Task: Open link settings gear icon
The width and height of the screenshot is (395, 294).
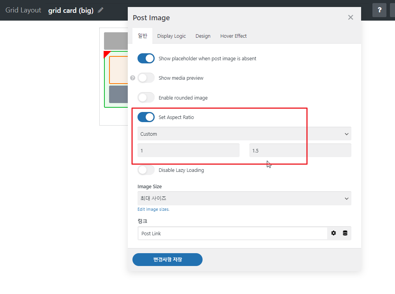Action: pos(333,233)
